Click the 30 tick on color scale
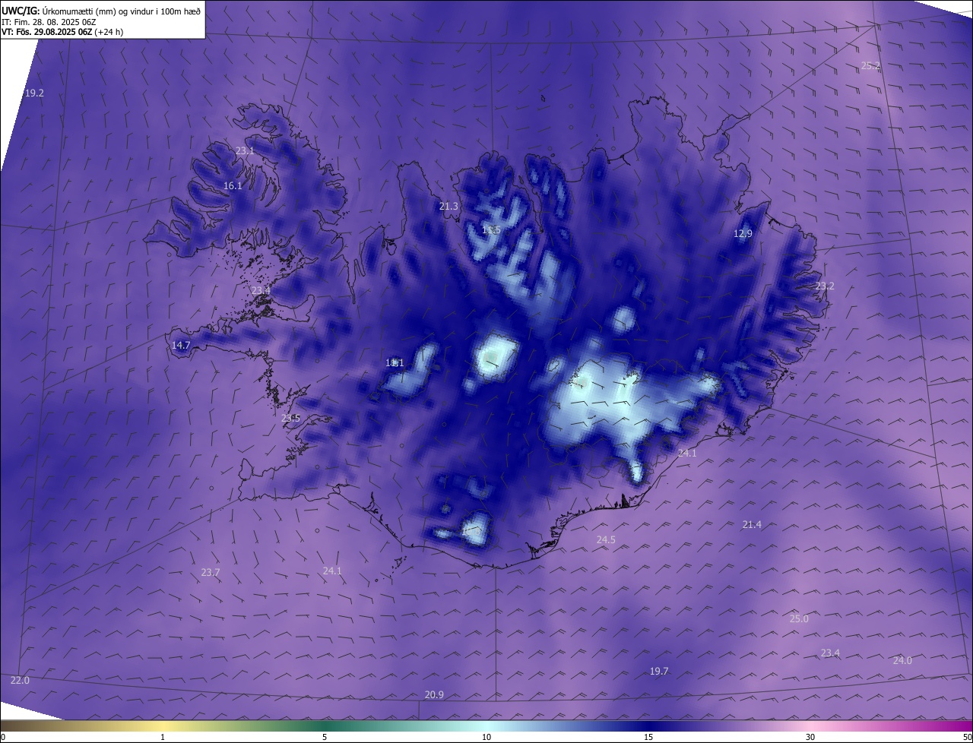The image size is (973, 743). [810, 737]
